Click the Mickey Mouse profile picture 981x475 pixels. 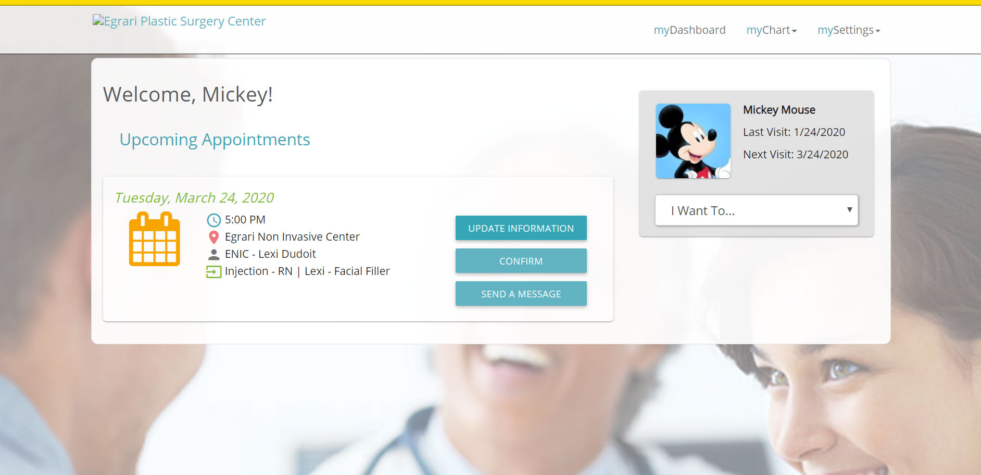(693, 141)
